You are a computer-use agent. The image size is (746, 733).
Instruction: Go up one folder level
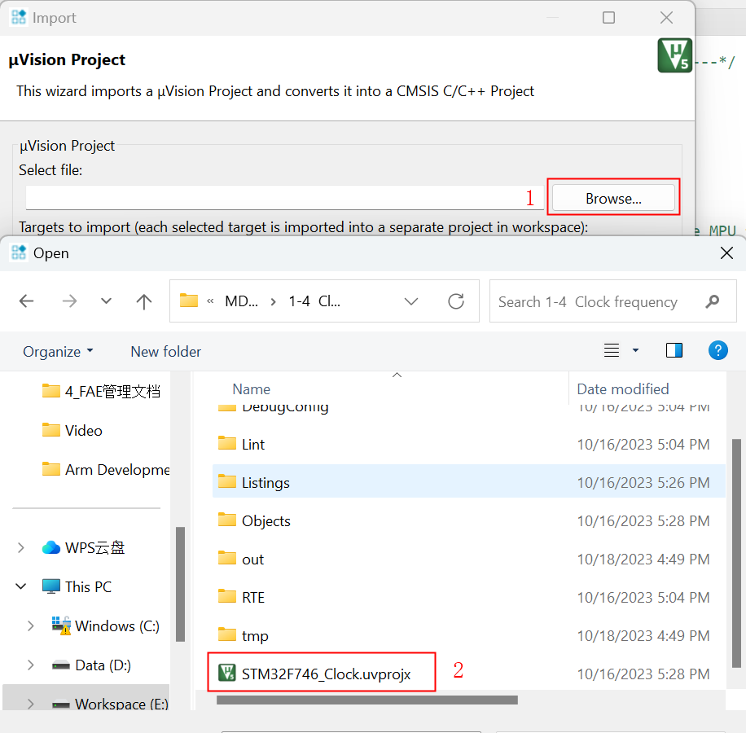pos(144,301)
